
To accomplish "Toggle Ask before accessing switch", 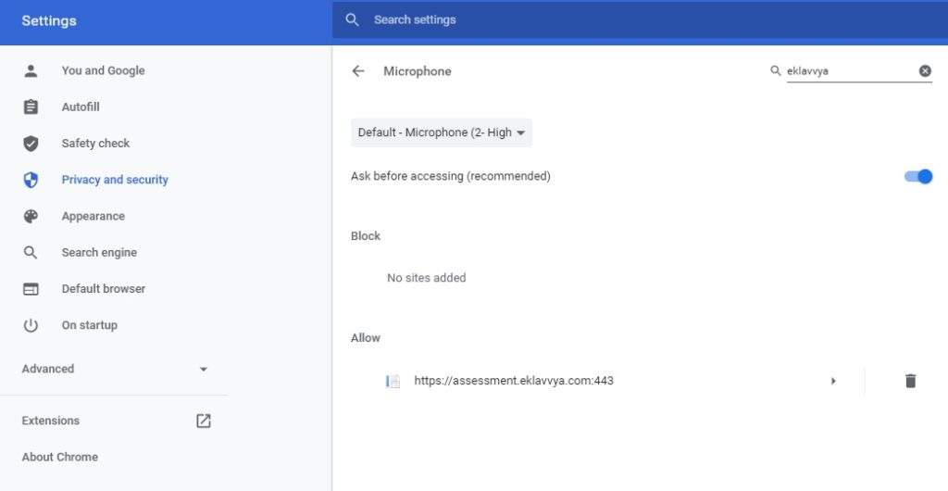I will click(x=918, y=177).
